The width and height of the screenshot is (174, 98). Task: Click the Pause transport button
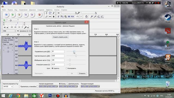click(7, 15)
